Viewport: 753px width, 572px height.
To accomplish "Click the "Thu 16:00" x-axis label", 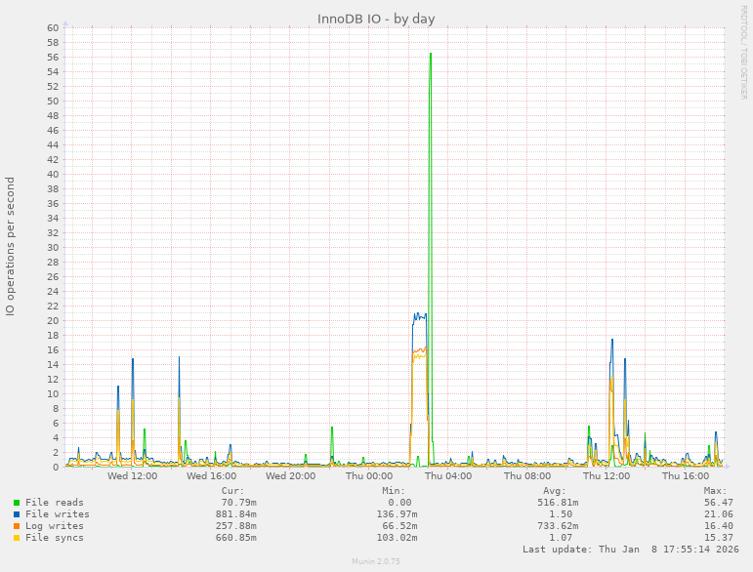I will tap(686, 476).
